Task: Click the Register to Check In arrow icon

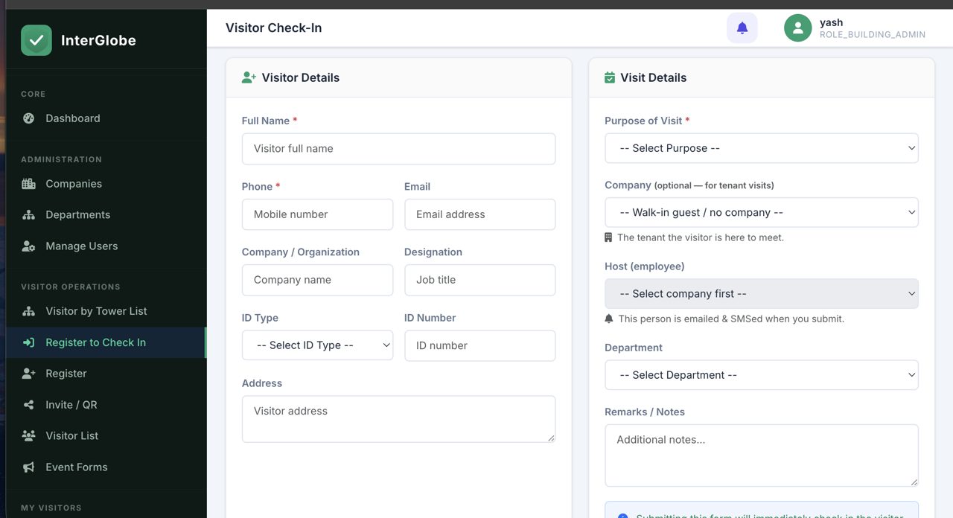Action: coord(29,342)
